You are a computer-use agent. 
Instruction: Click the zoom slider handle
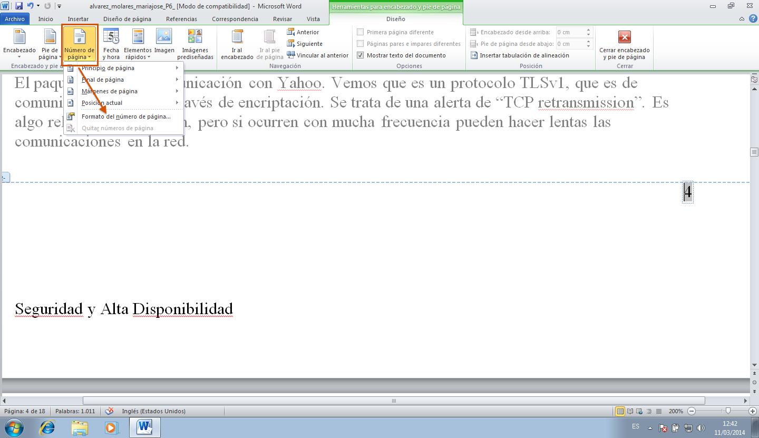click(x=728, y=411)
